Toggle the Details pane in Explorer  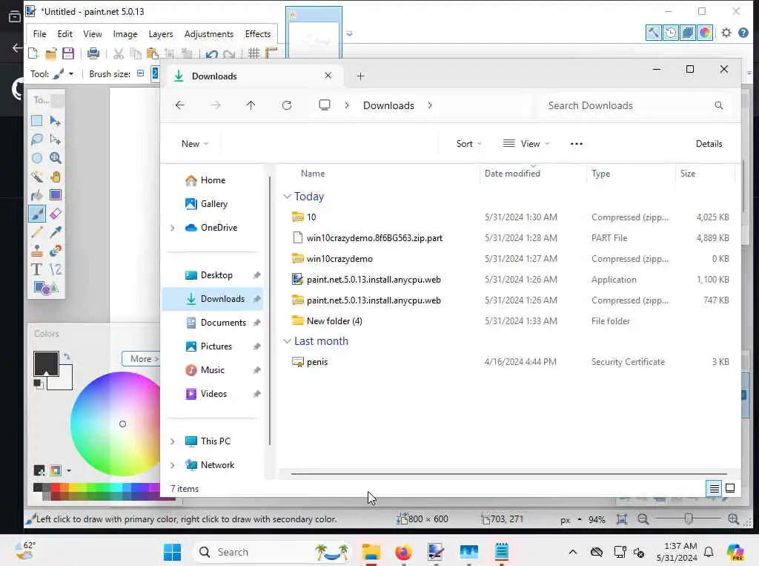click(709, 144)
